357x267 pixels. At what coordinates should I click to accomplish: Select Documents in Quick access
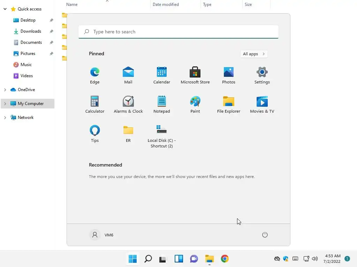coord(31,42)
